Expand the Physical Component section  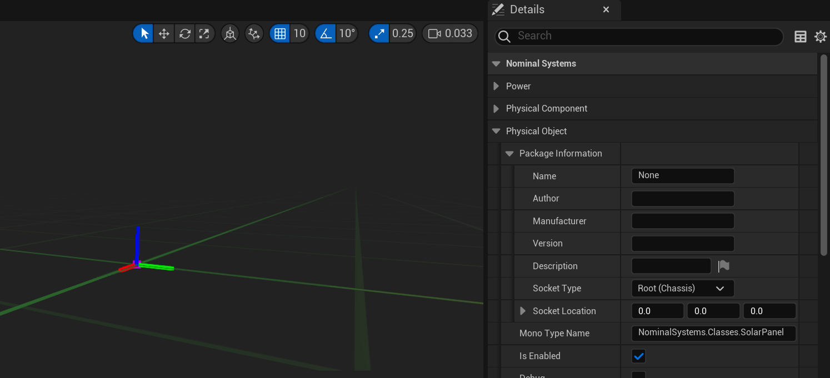(496, 109)
